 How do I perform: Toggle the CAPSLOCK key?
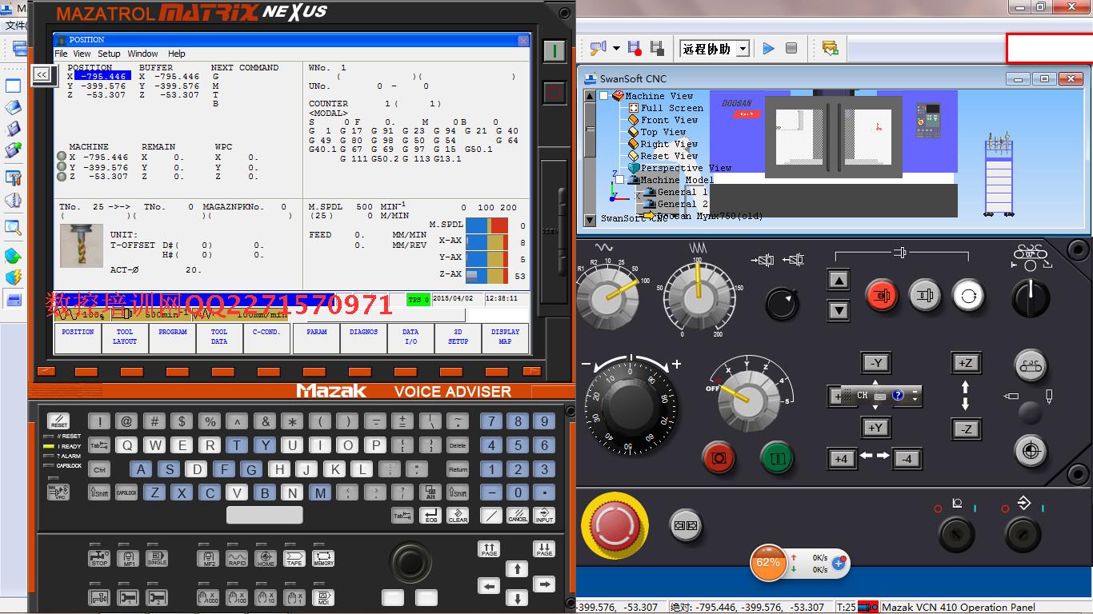[126, 492]
